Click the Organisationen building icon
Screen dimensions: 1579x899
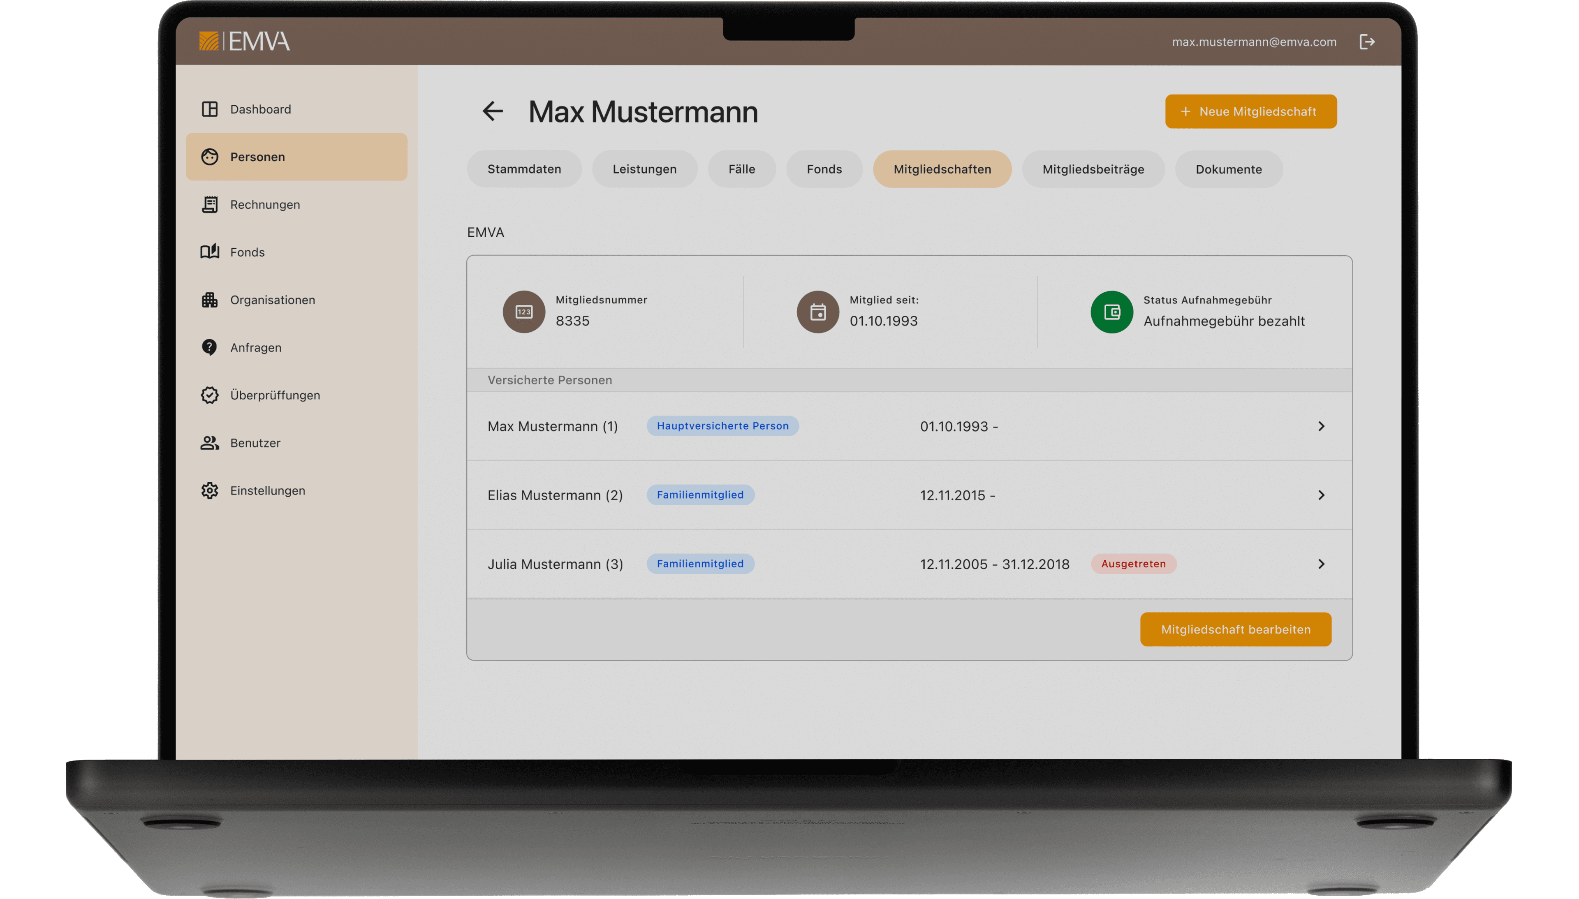[x=209, y=300]
